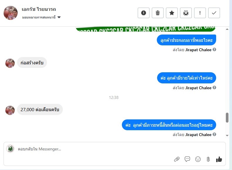Image resolution: width=232 pixels, height=170 pixels.
Task: Click the chat scrollbar thumb
Action: 227,118
